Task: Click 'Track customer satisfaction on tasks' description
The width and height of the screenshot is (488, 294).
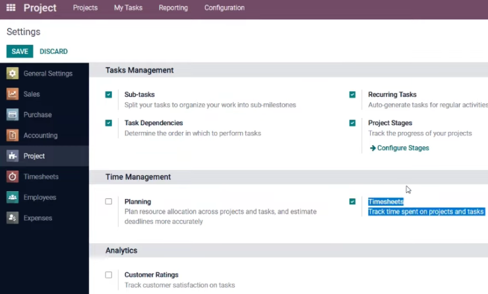Action: click(179, 285)
